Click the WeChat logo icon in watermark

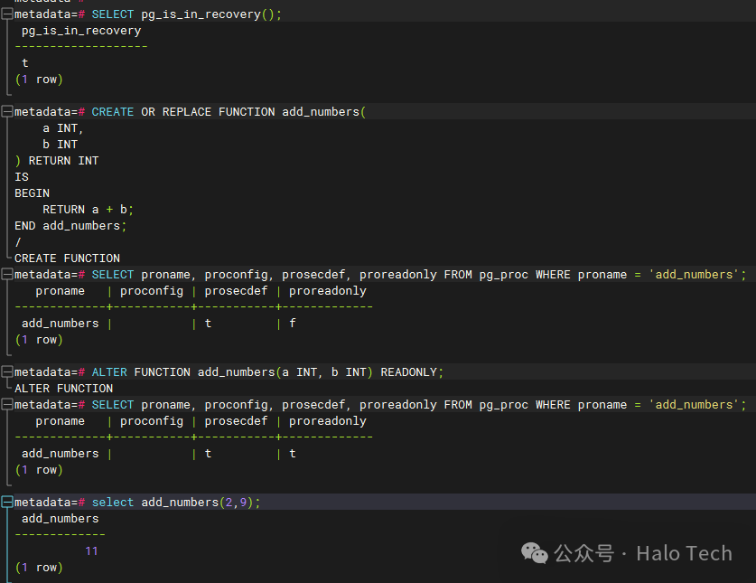[x=535, y=553]
